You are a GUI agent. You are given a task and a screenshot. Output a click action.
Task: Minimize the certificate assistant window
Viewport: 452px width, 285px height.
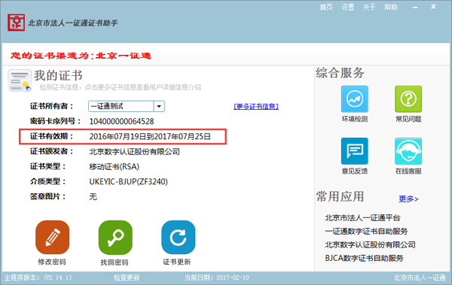point(415,8)
